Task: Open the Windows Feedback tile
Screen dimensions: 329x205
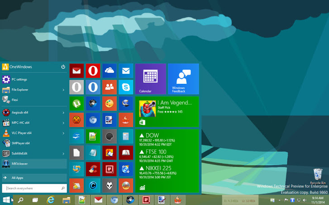Action: pos(184,79)
